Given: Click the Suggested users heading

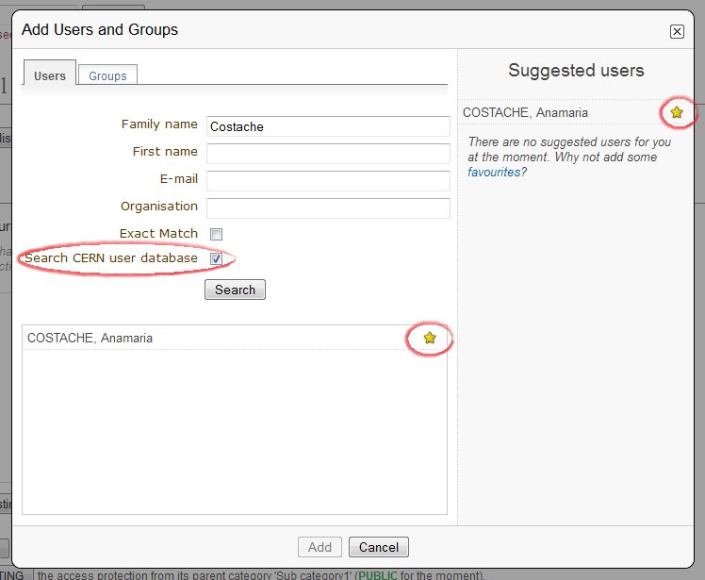Looking at the screenshot, I should tap(576, 71).
